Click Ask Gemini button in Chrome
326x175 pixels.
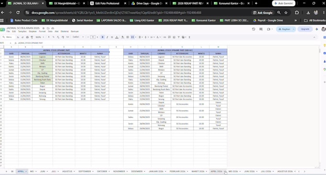pos(284,3)
